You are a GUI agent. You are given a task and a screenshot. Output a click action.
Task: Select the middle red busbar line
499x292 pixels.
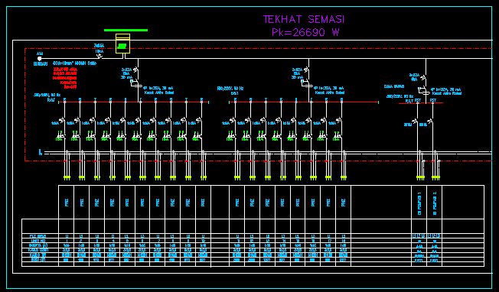[x=304, y=102]
